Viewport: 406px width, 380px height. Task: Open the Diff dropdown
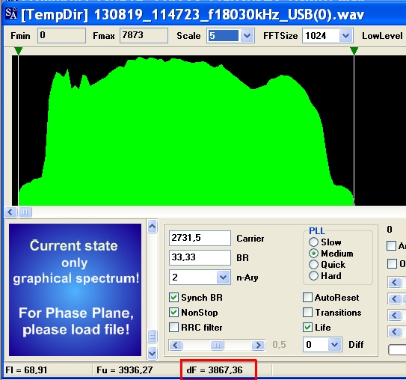point(334,345)
